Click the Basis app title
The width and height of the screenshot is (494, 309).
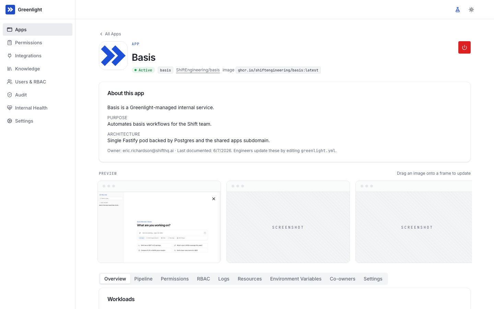(x=143, y=57)
